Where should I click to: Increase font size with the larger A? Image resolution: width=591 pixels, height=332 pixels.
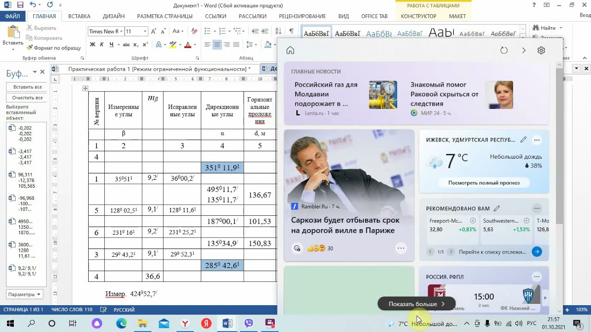155,31
